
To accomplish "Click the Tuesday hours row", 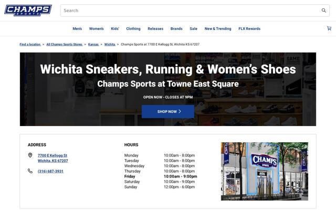I will pos(160,161).
